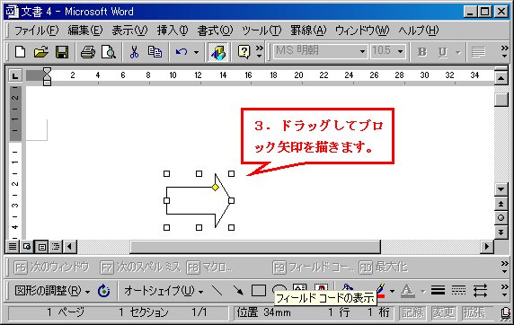Save the document with the floppy icon

(62, 52)
